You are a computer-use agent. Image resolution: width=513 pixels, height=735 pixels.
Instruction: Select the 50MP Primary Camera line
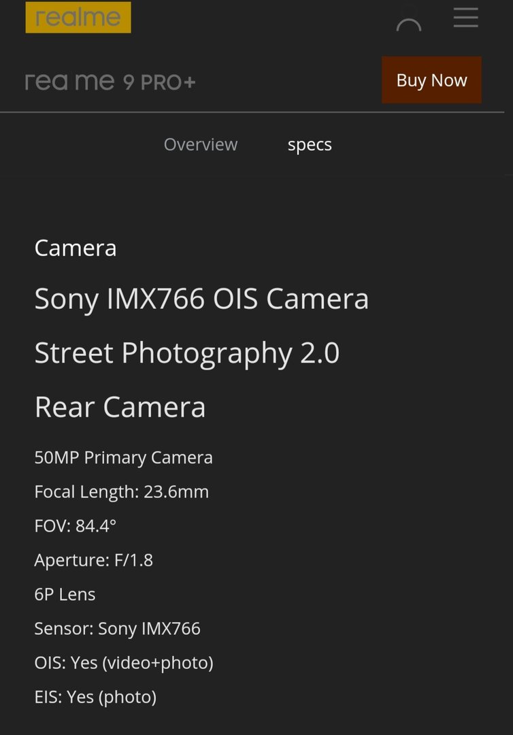click(123, 458)
